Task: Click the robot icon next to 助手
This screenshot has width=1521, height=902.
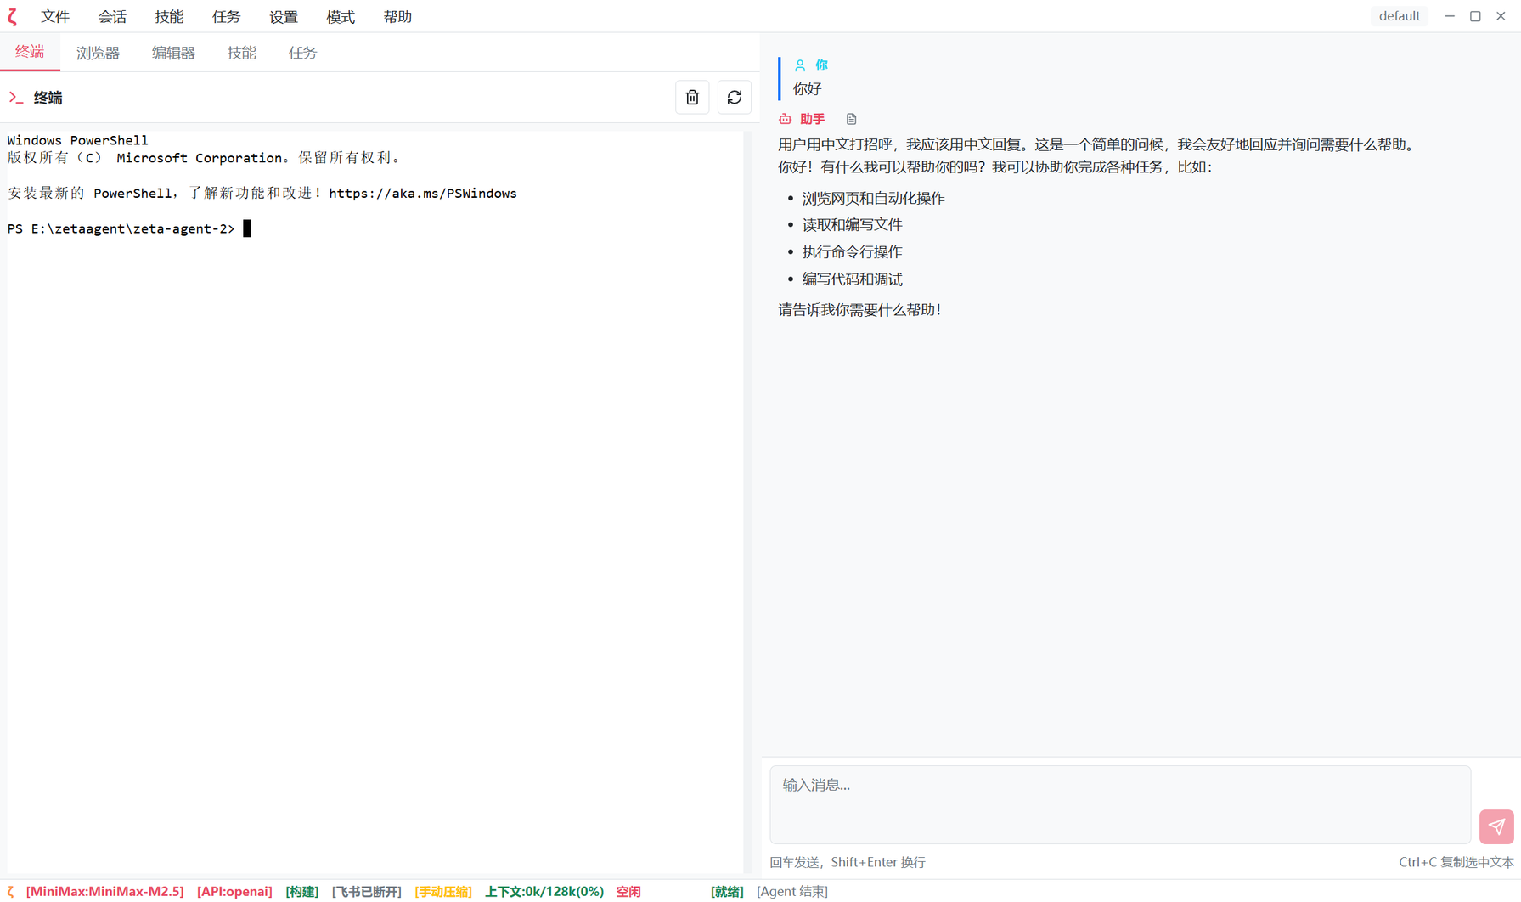Action: point(785,119)
